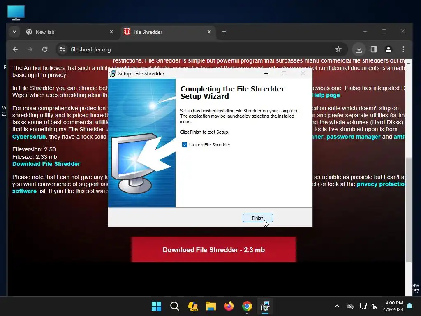Screen dimensions: 421x316
Task: Open the Chrome profile menu
Action: click(389, 49)
